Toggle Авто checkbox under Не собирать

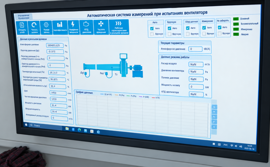[220, 27]
